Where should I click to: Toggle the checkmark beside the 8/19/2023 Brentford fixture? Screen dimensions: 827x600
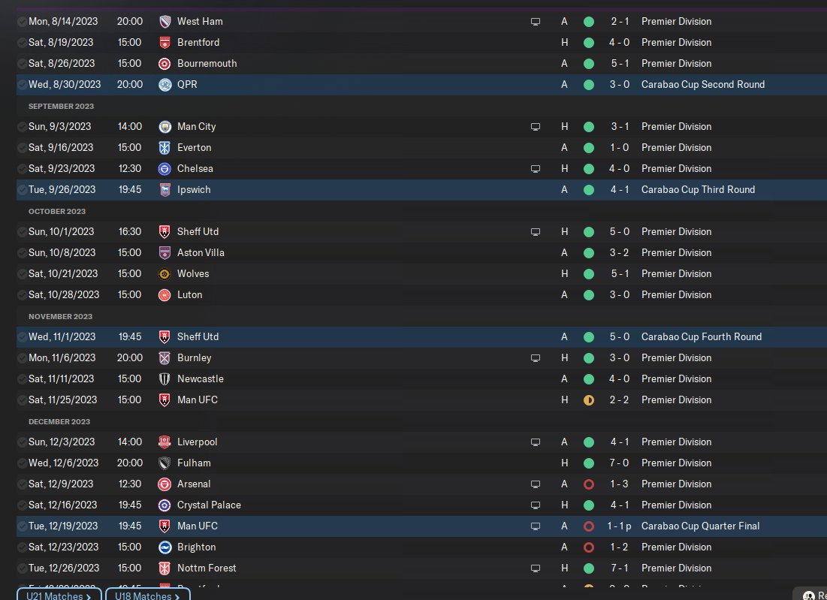(22, 43)
